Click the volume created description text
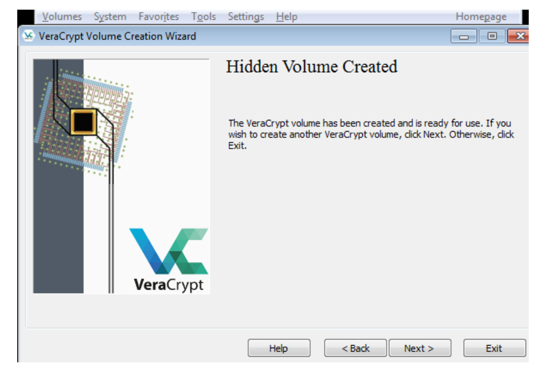This screenshot has height=373, width=548. tap(371, 134)
